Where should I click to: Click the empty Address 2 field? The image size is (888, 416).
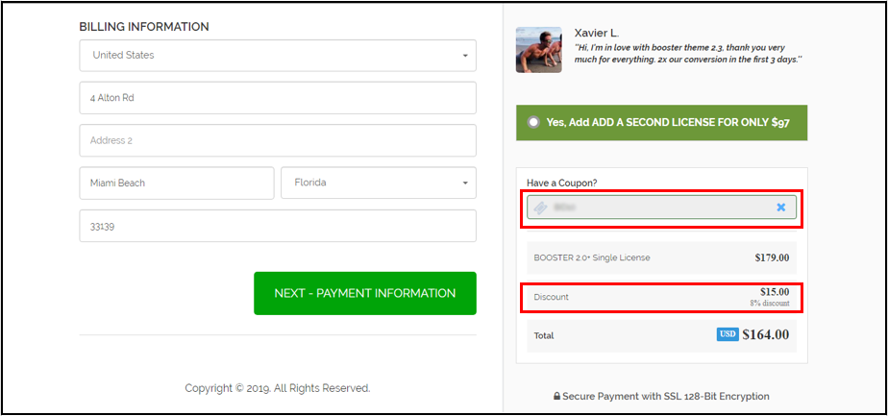[x=278, y=140]
